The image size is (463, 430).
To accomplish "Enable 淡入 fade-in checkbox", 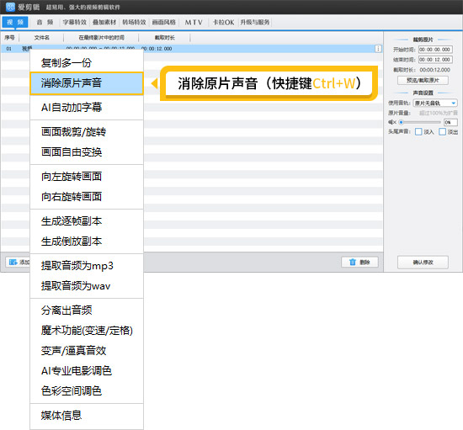I will (x=418, y=131).
